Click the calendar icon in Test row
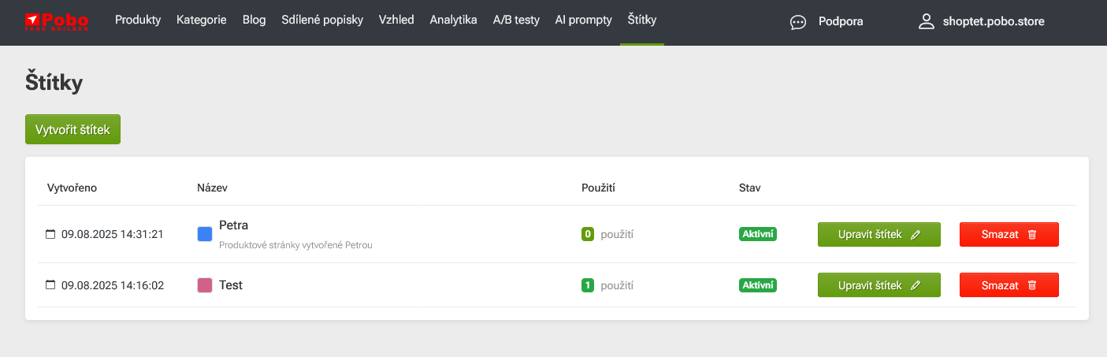1107x357 pixels. click(50, 285)
